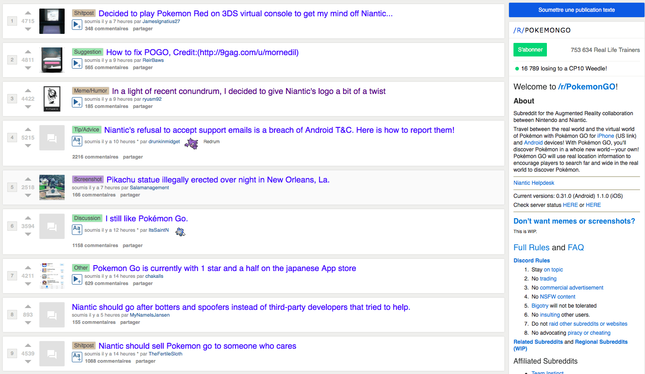
Task: Filter by the Other flair tag
Action: click(81, 268)
